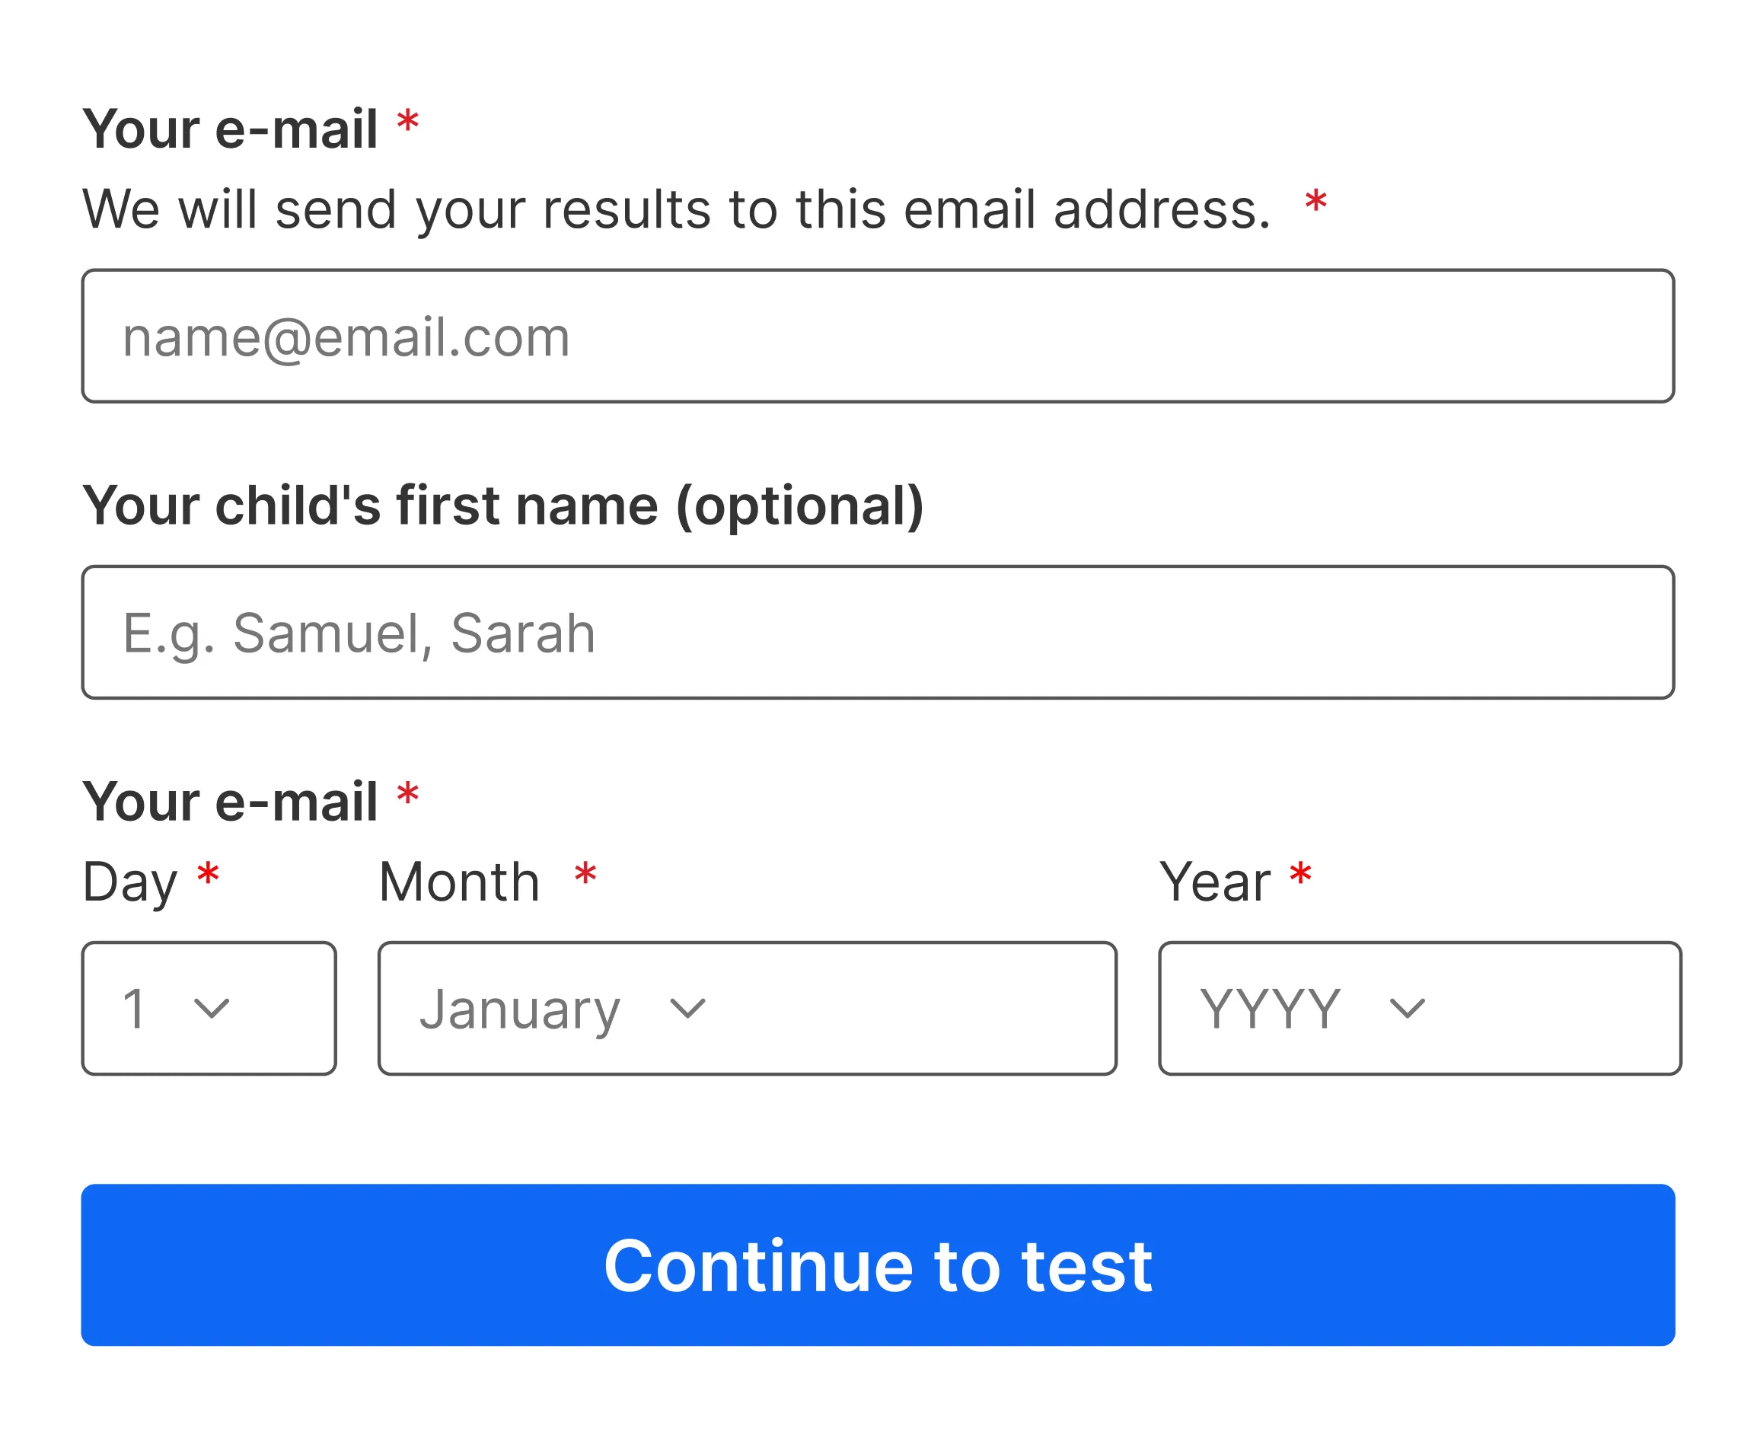Click the Month label text
Screen dimensions: 1757x1429
459,882
